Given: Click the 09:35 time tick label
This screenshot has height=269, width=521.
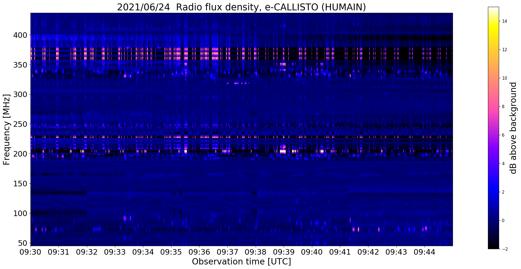Looking at the screenshot, I should [x=171, y=252].
